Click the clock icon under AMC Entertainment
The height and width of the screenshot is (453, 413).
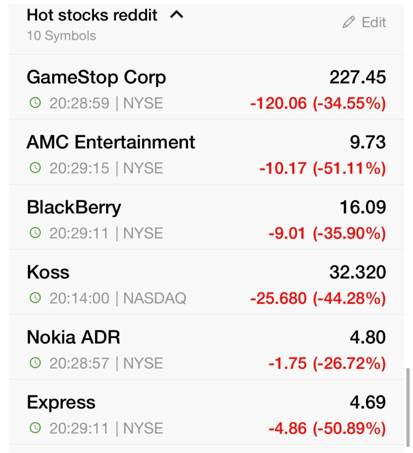(35, 168)
